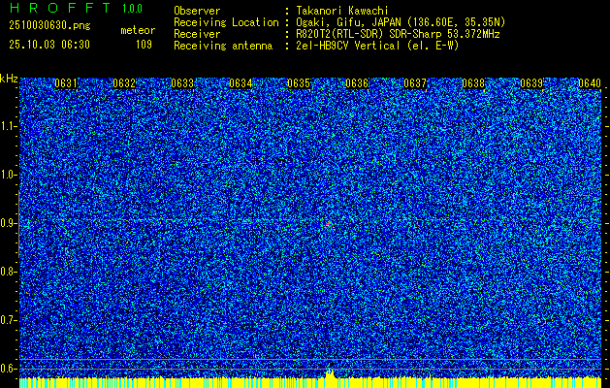This screenshot has height=388, width=610.
Task: Click the Receiver label
Action: pyautogui.click(x=197, y=34)
